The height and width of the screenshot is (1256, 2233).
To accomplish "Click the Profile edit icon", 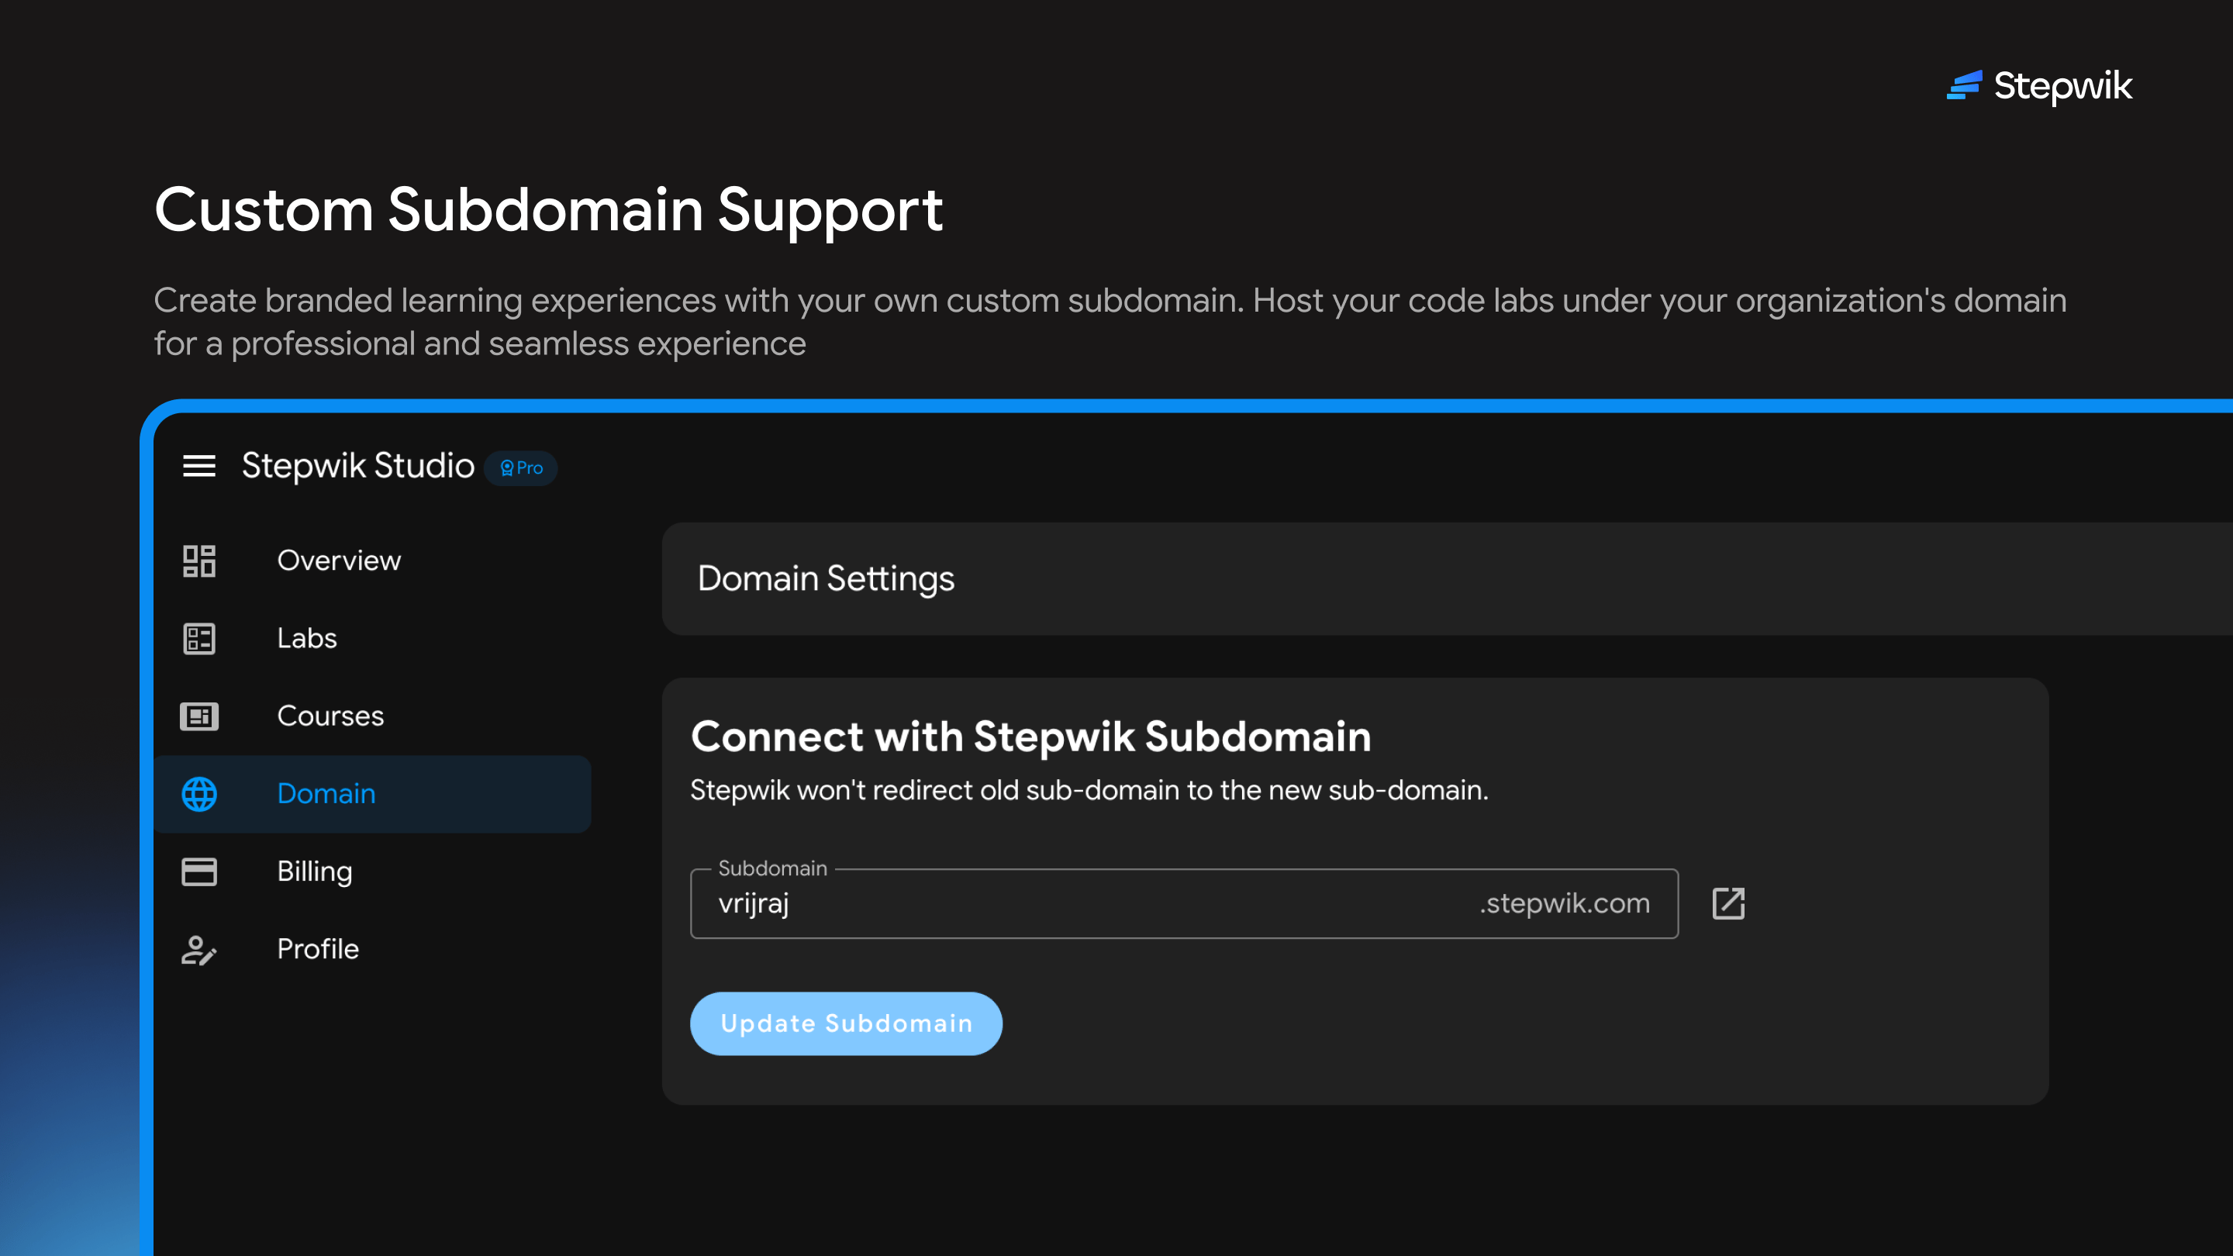I will click(x=198, y=950).
